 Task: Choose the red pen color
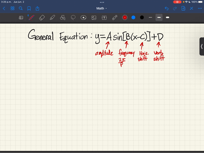click(125, 17)
